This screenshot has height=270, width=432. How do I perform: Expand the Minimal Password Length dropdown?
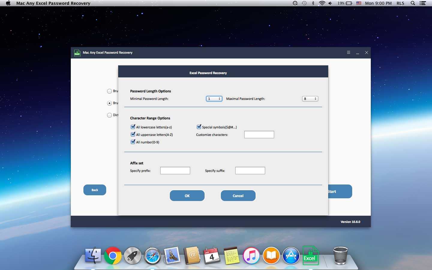click(x=214, y=99)
